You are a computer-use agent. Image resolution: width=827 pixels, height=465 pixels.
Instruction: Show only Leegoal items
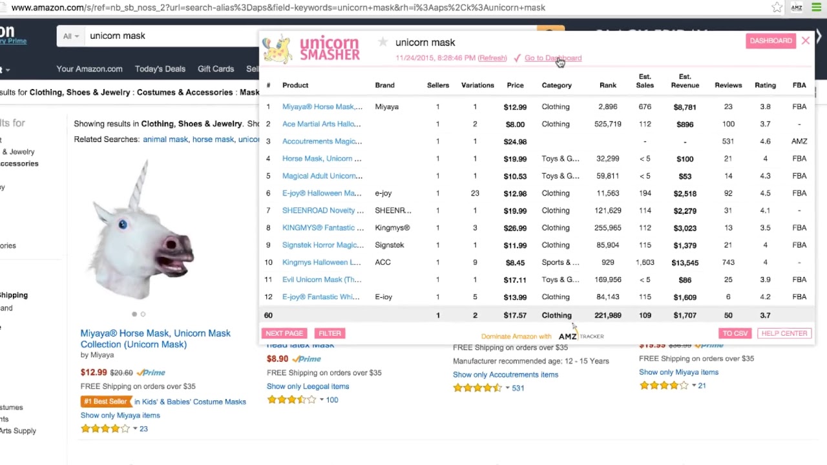[x=308, y=386]
